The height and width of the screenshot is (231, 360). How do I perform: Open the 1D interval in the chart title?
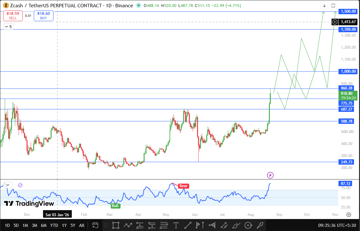point(109,5)
